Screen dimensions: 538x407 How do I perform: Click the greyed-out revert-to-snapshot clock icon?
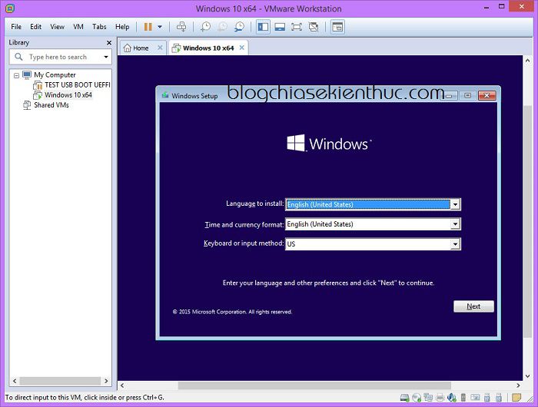click(222, 27)
